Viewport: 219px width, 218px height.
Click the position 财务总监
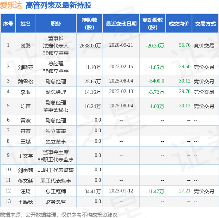point(56,202)
